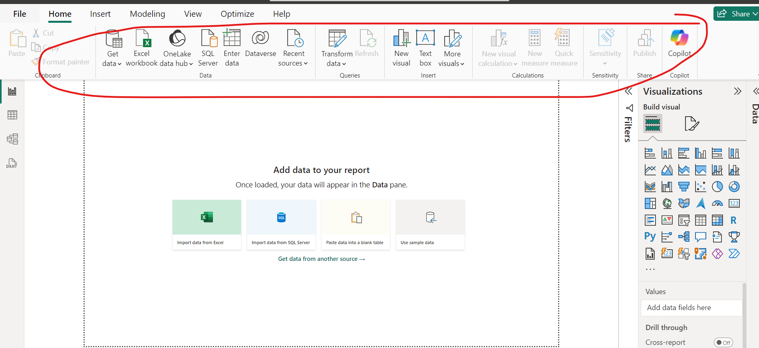The image size is (759, 348).
Task: Switch to Format visual pane icon
Action: pyautogui.click(x=691, y=124)
